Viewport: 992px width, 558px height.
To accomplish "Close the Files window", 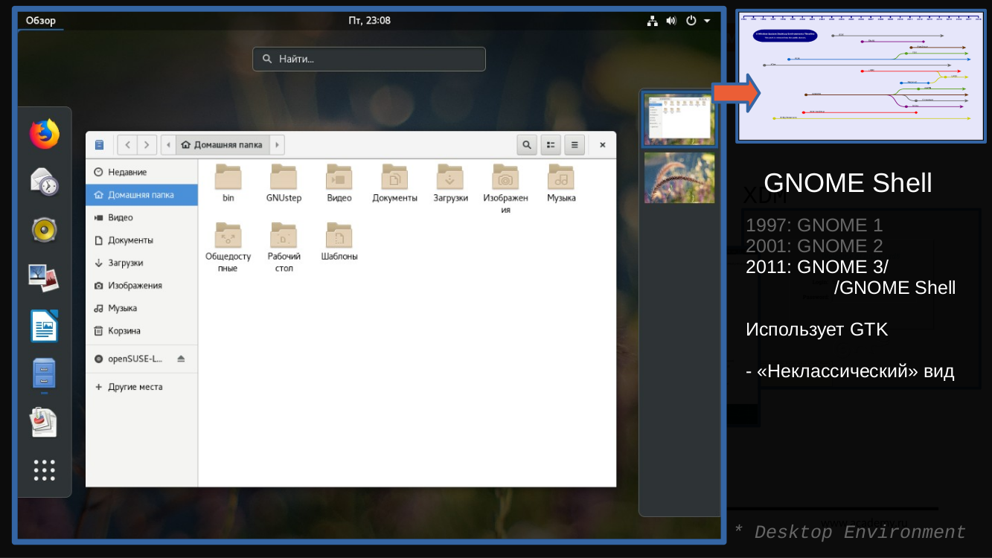I will pyautogui.click(x=603, y=145).
